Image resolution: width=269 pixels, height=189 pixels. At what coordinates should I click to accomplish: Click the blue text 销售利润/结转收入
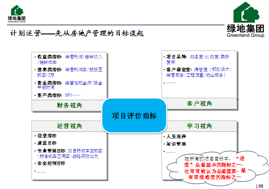pyautogui.click(x=84, y=57)
